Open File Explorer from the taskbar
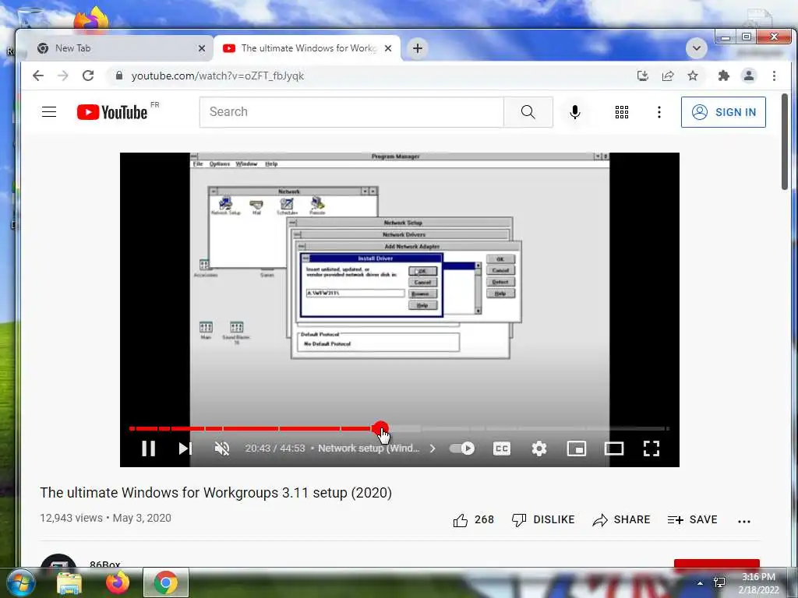Screen dimensions: 798x598 (69, 582)
